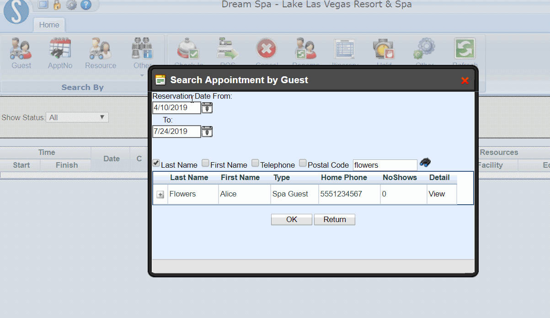Click the Resource search icon
550x318 pixels.
pyautogui.click(x=100, y=50)
